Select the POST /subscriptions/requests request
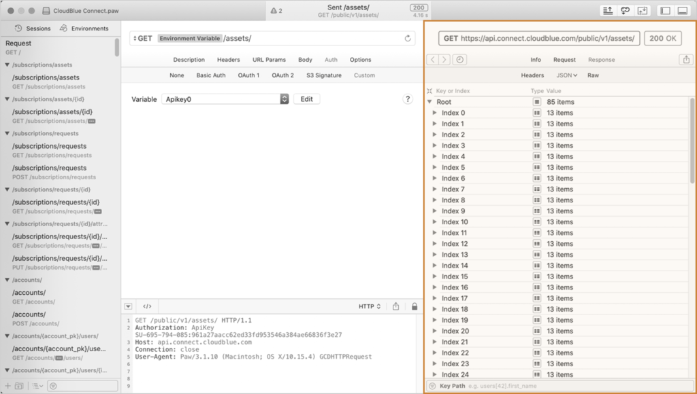 [60, 172]
